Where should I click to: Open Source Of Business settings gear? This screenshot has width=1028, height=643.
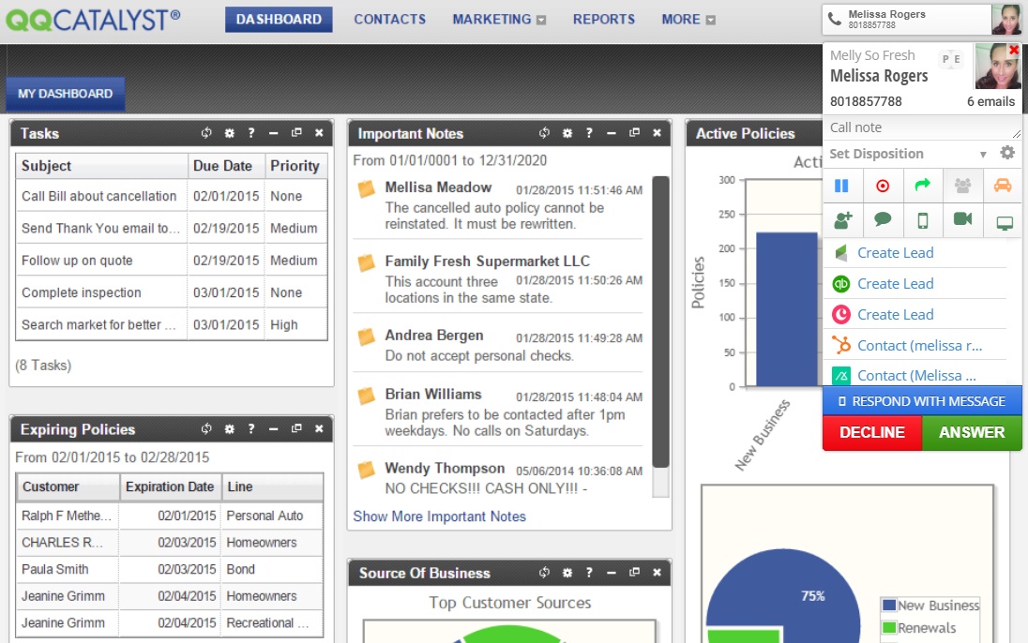[x=567, y=572]
